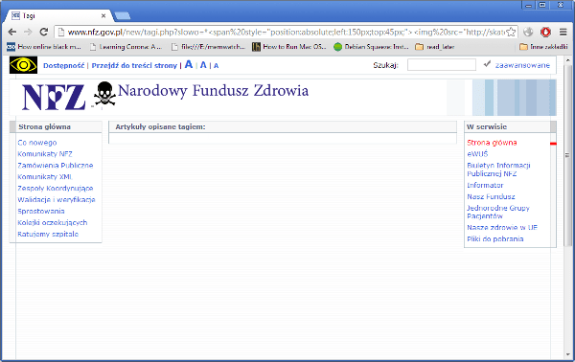Open 'Nasze zdrowie w UE' link
Screen dimensions: 575x362
(x=502, y=227)
